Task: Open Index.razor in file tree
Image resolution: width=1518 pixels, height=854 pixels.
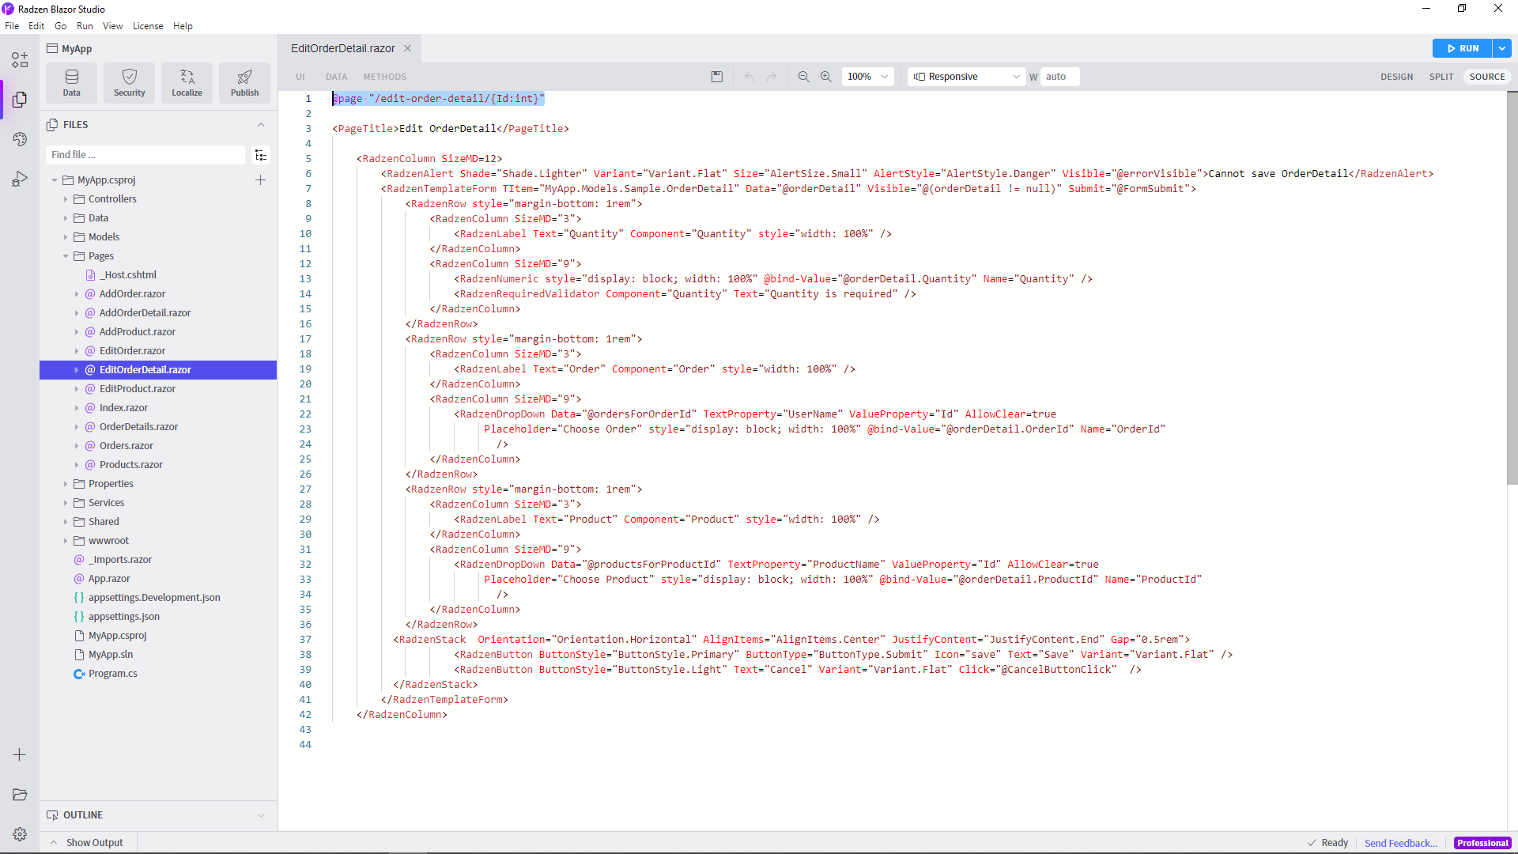Action: (123, 408)
